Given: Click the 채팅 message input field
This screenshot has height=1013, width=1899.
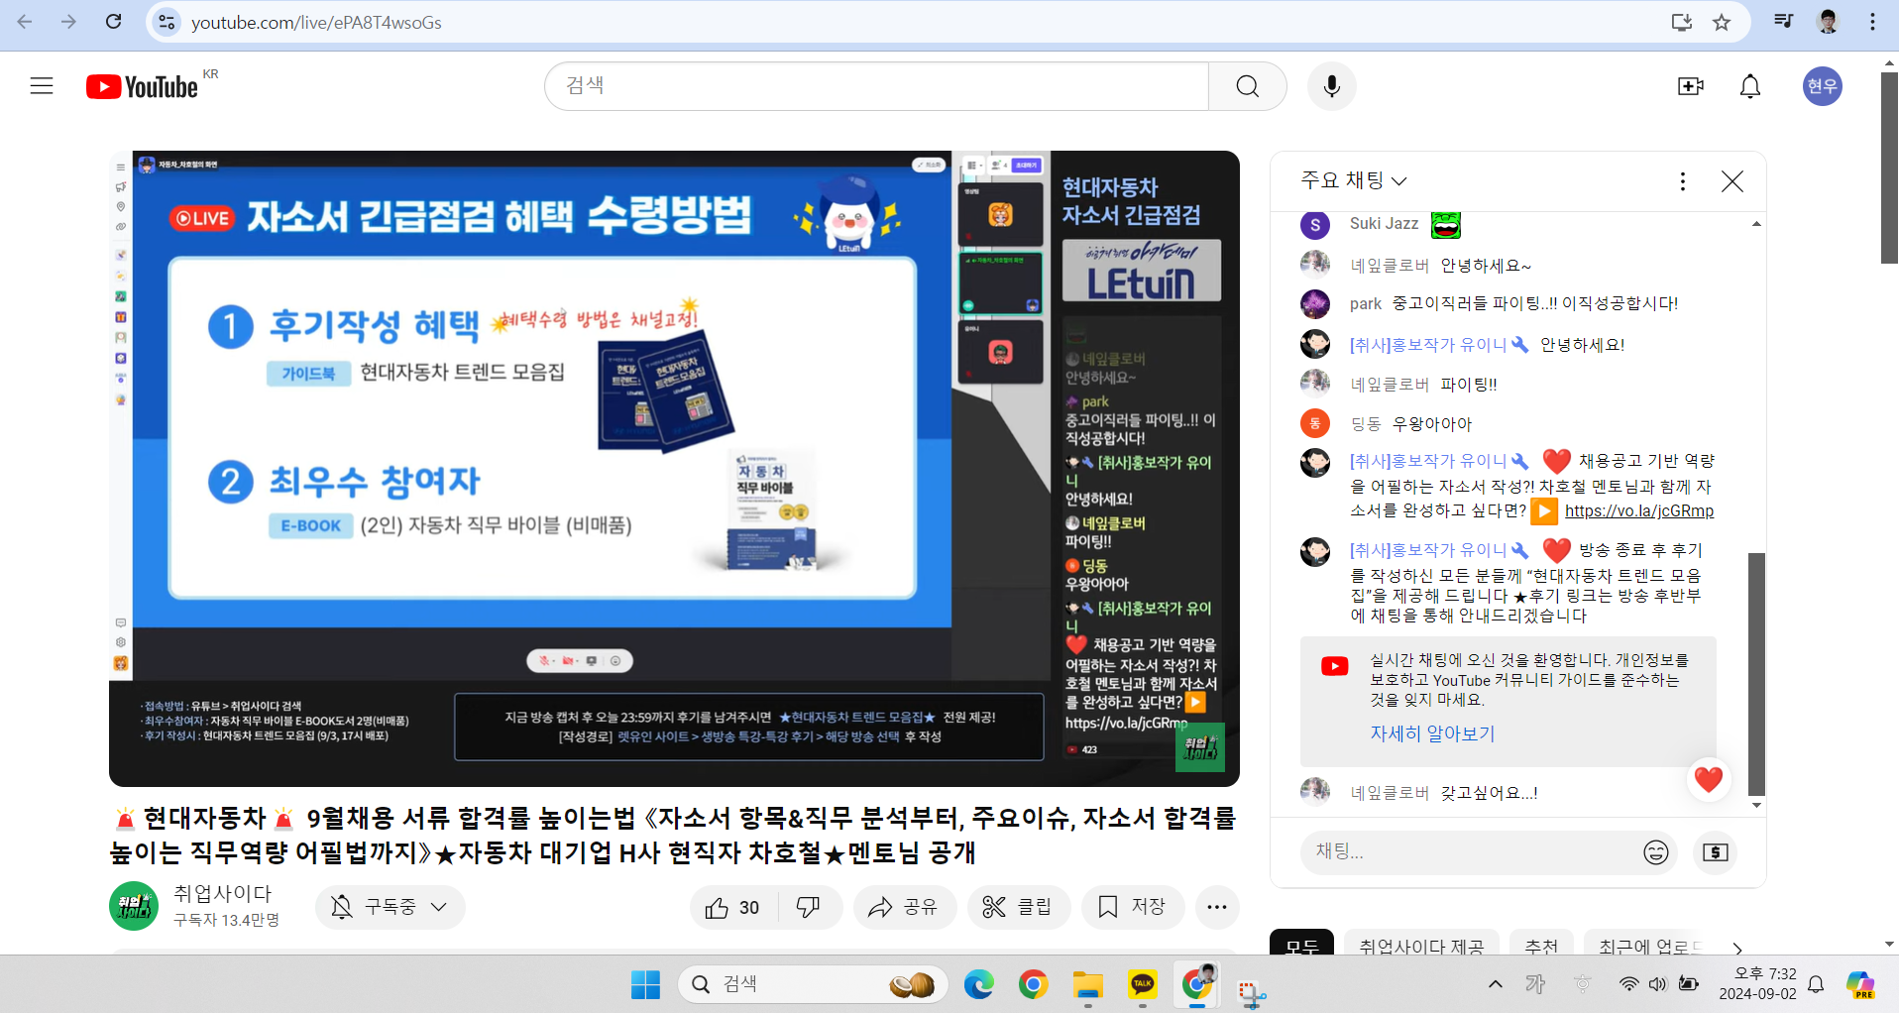Looking at the screenshot, I should coord(1467,852).
